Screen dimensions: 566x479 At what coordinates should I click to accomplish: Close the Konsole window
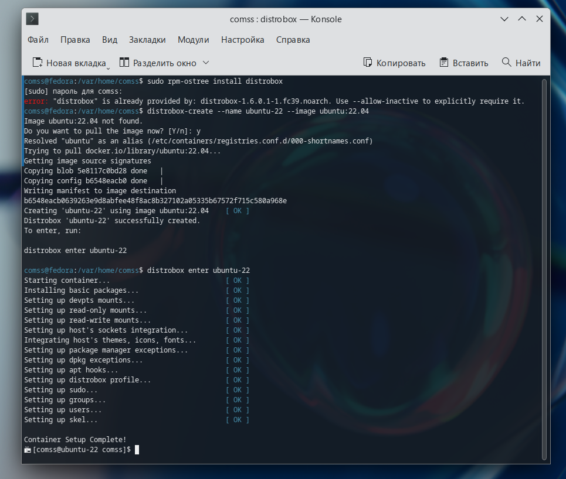click(x=540, y=19)
